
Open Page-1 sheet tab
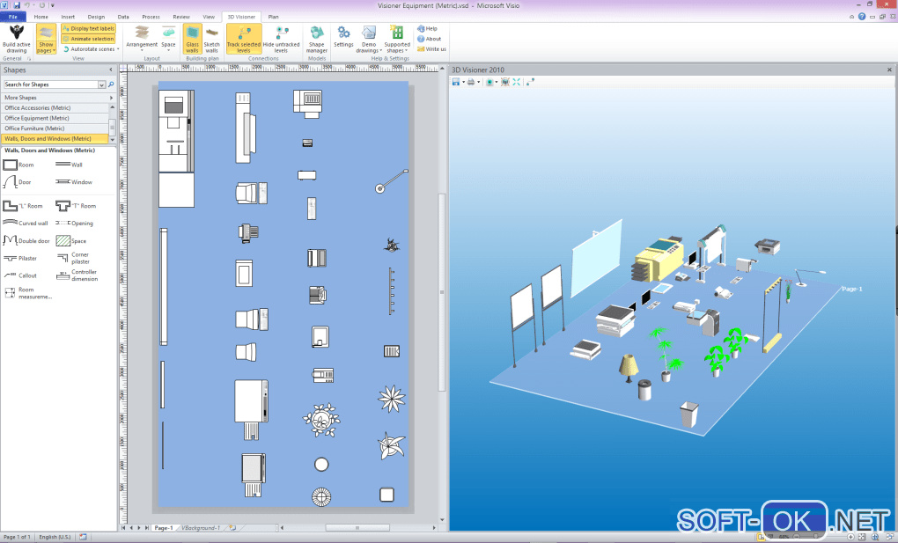(x=164, y=527)
